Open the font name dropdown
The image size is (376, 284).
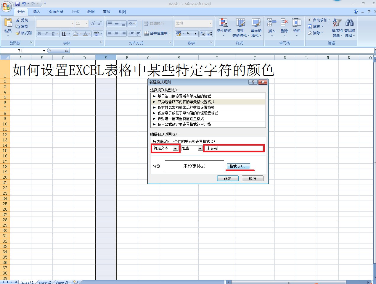point(73,23)
